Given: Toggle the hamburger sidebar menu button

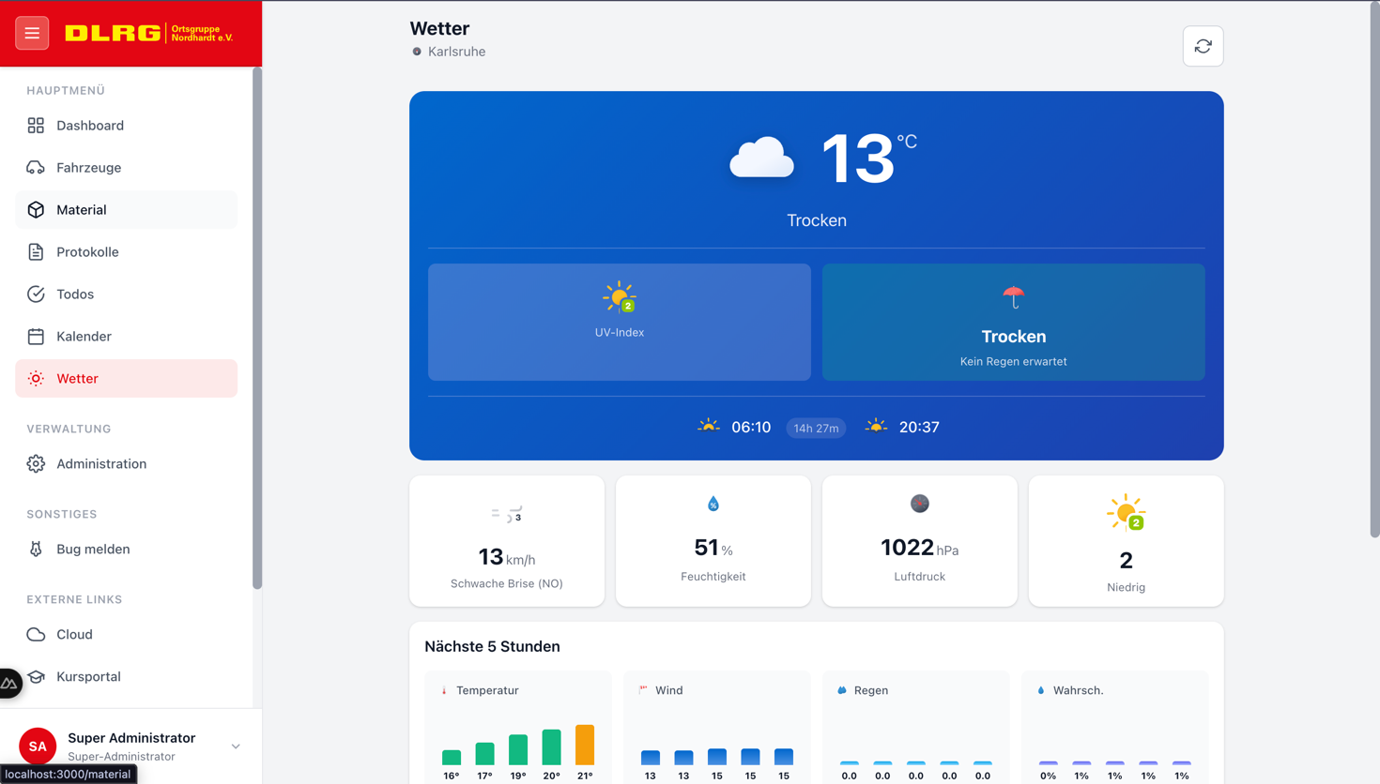Looking at the screenshot, I should coord(32,33).
